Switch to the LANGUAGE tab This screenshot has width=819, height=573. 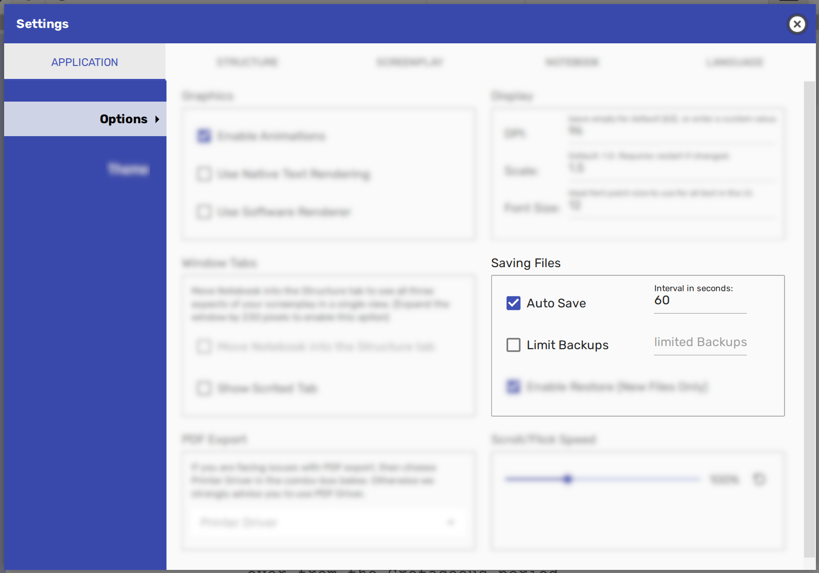[x=734, y=62]
